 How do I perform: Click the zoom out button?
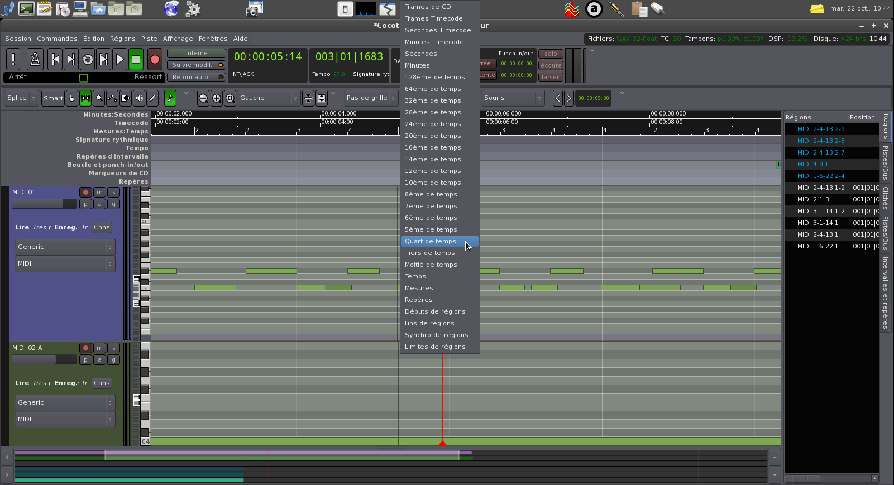click(203, 98)
